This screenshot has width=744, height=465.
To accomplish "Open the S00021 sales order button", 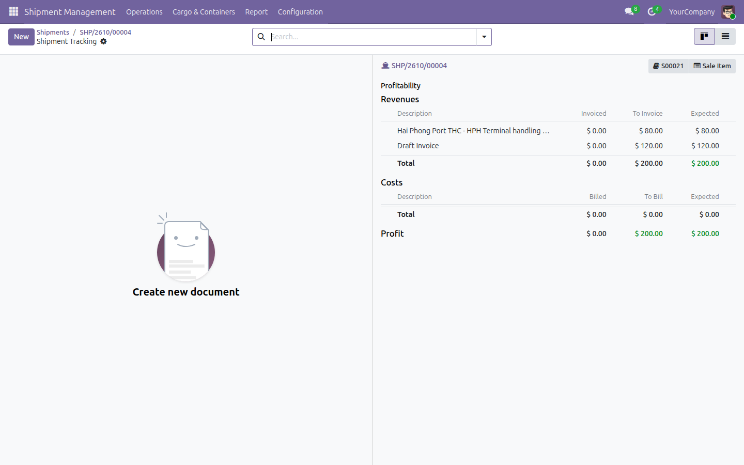I will (669, 66).
